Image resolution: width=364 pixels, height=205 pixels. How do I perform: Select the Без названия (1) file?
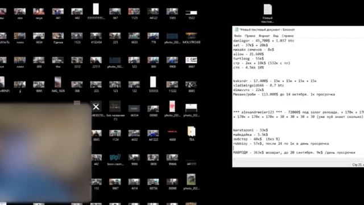tap(115, 110)
